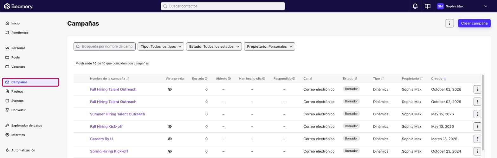Viewport: 497px width, 158px height.
Task: Click October 23, 2024 creation date
Action: pyautogui.click(x=446, y=151)
